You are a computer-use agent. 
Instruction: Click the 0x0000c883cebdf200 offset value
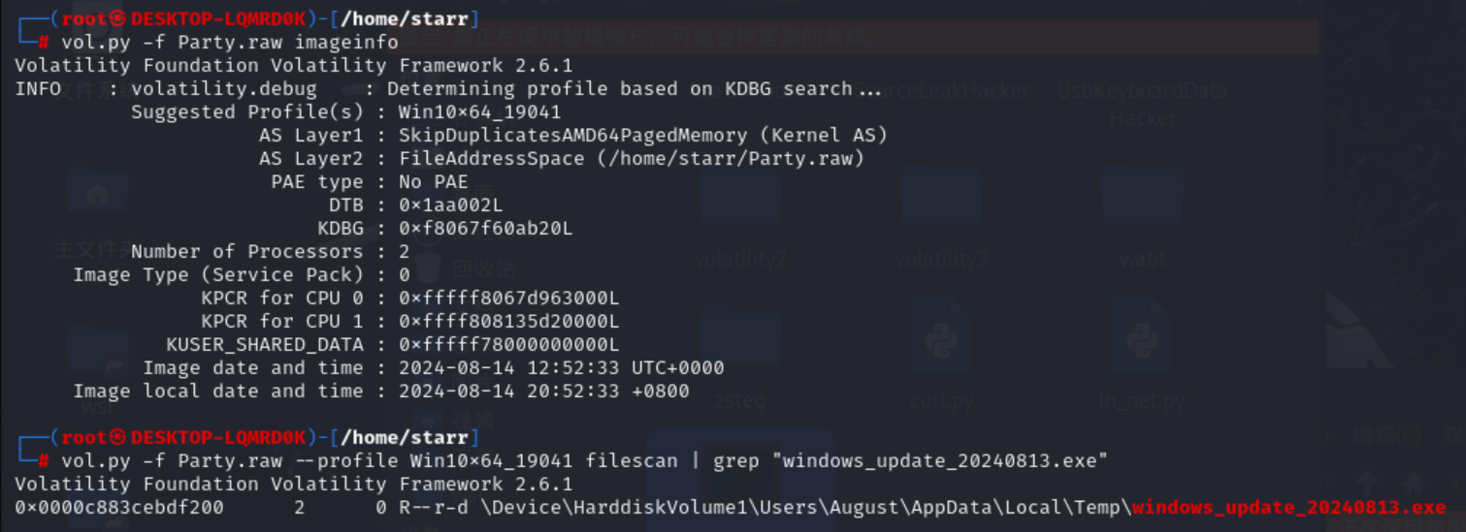tap(119, 508)
